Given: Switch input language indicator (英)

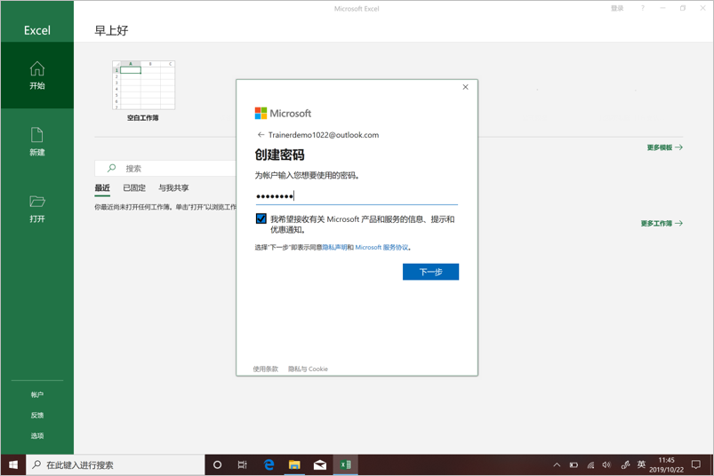Looking at the screenshot, I should pos(641,464).
